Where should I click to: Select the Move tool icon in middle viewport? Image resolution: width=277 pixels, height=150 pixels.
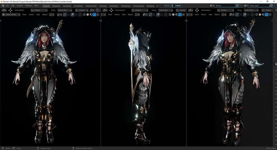pos(111,10)
